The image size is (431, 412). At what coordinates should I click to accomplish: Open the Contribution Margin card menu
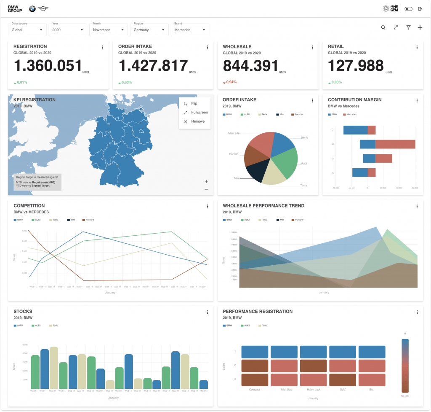tap(417, 100)
